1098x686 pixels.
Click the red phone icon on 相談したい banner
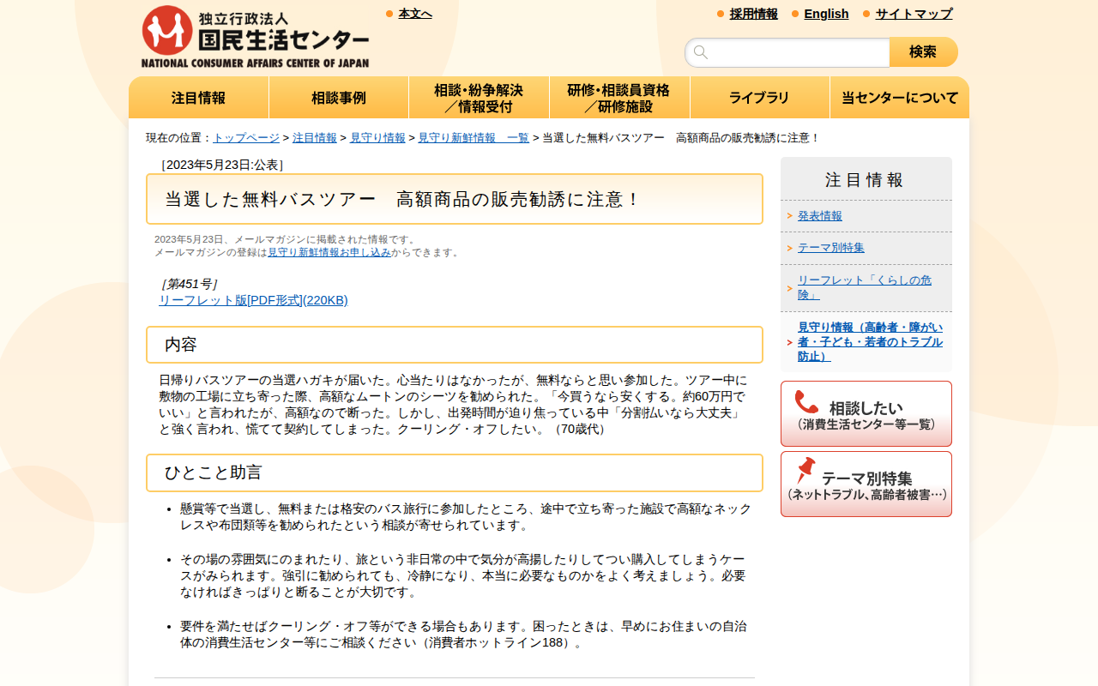tap(806, 401)
